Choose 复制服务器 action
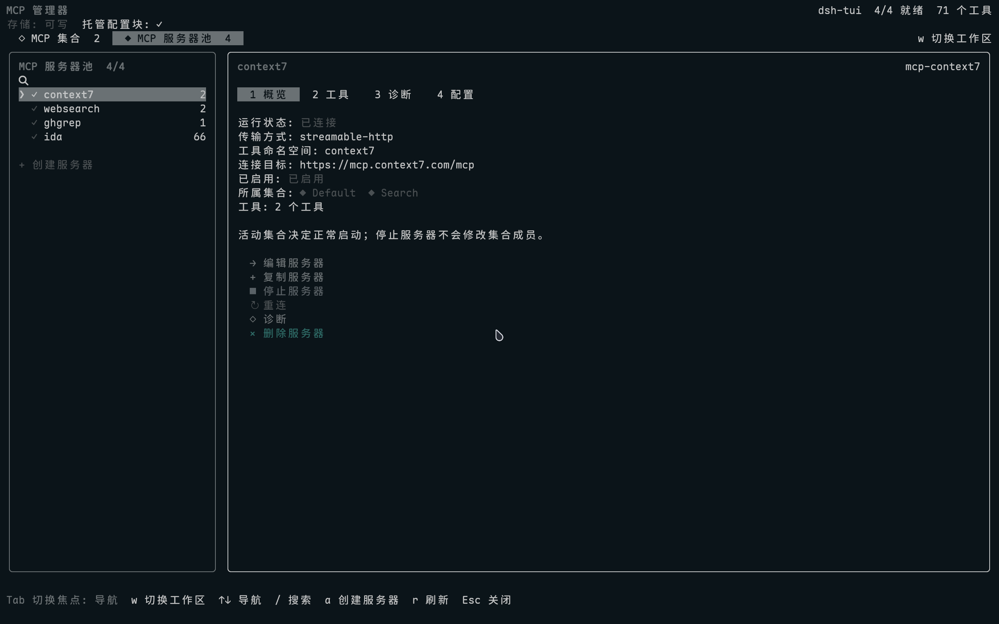Viewport: 999px width, 624px height. point(293,277)
